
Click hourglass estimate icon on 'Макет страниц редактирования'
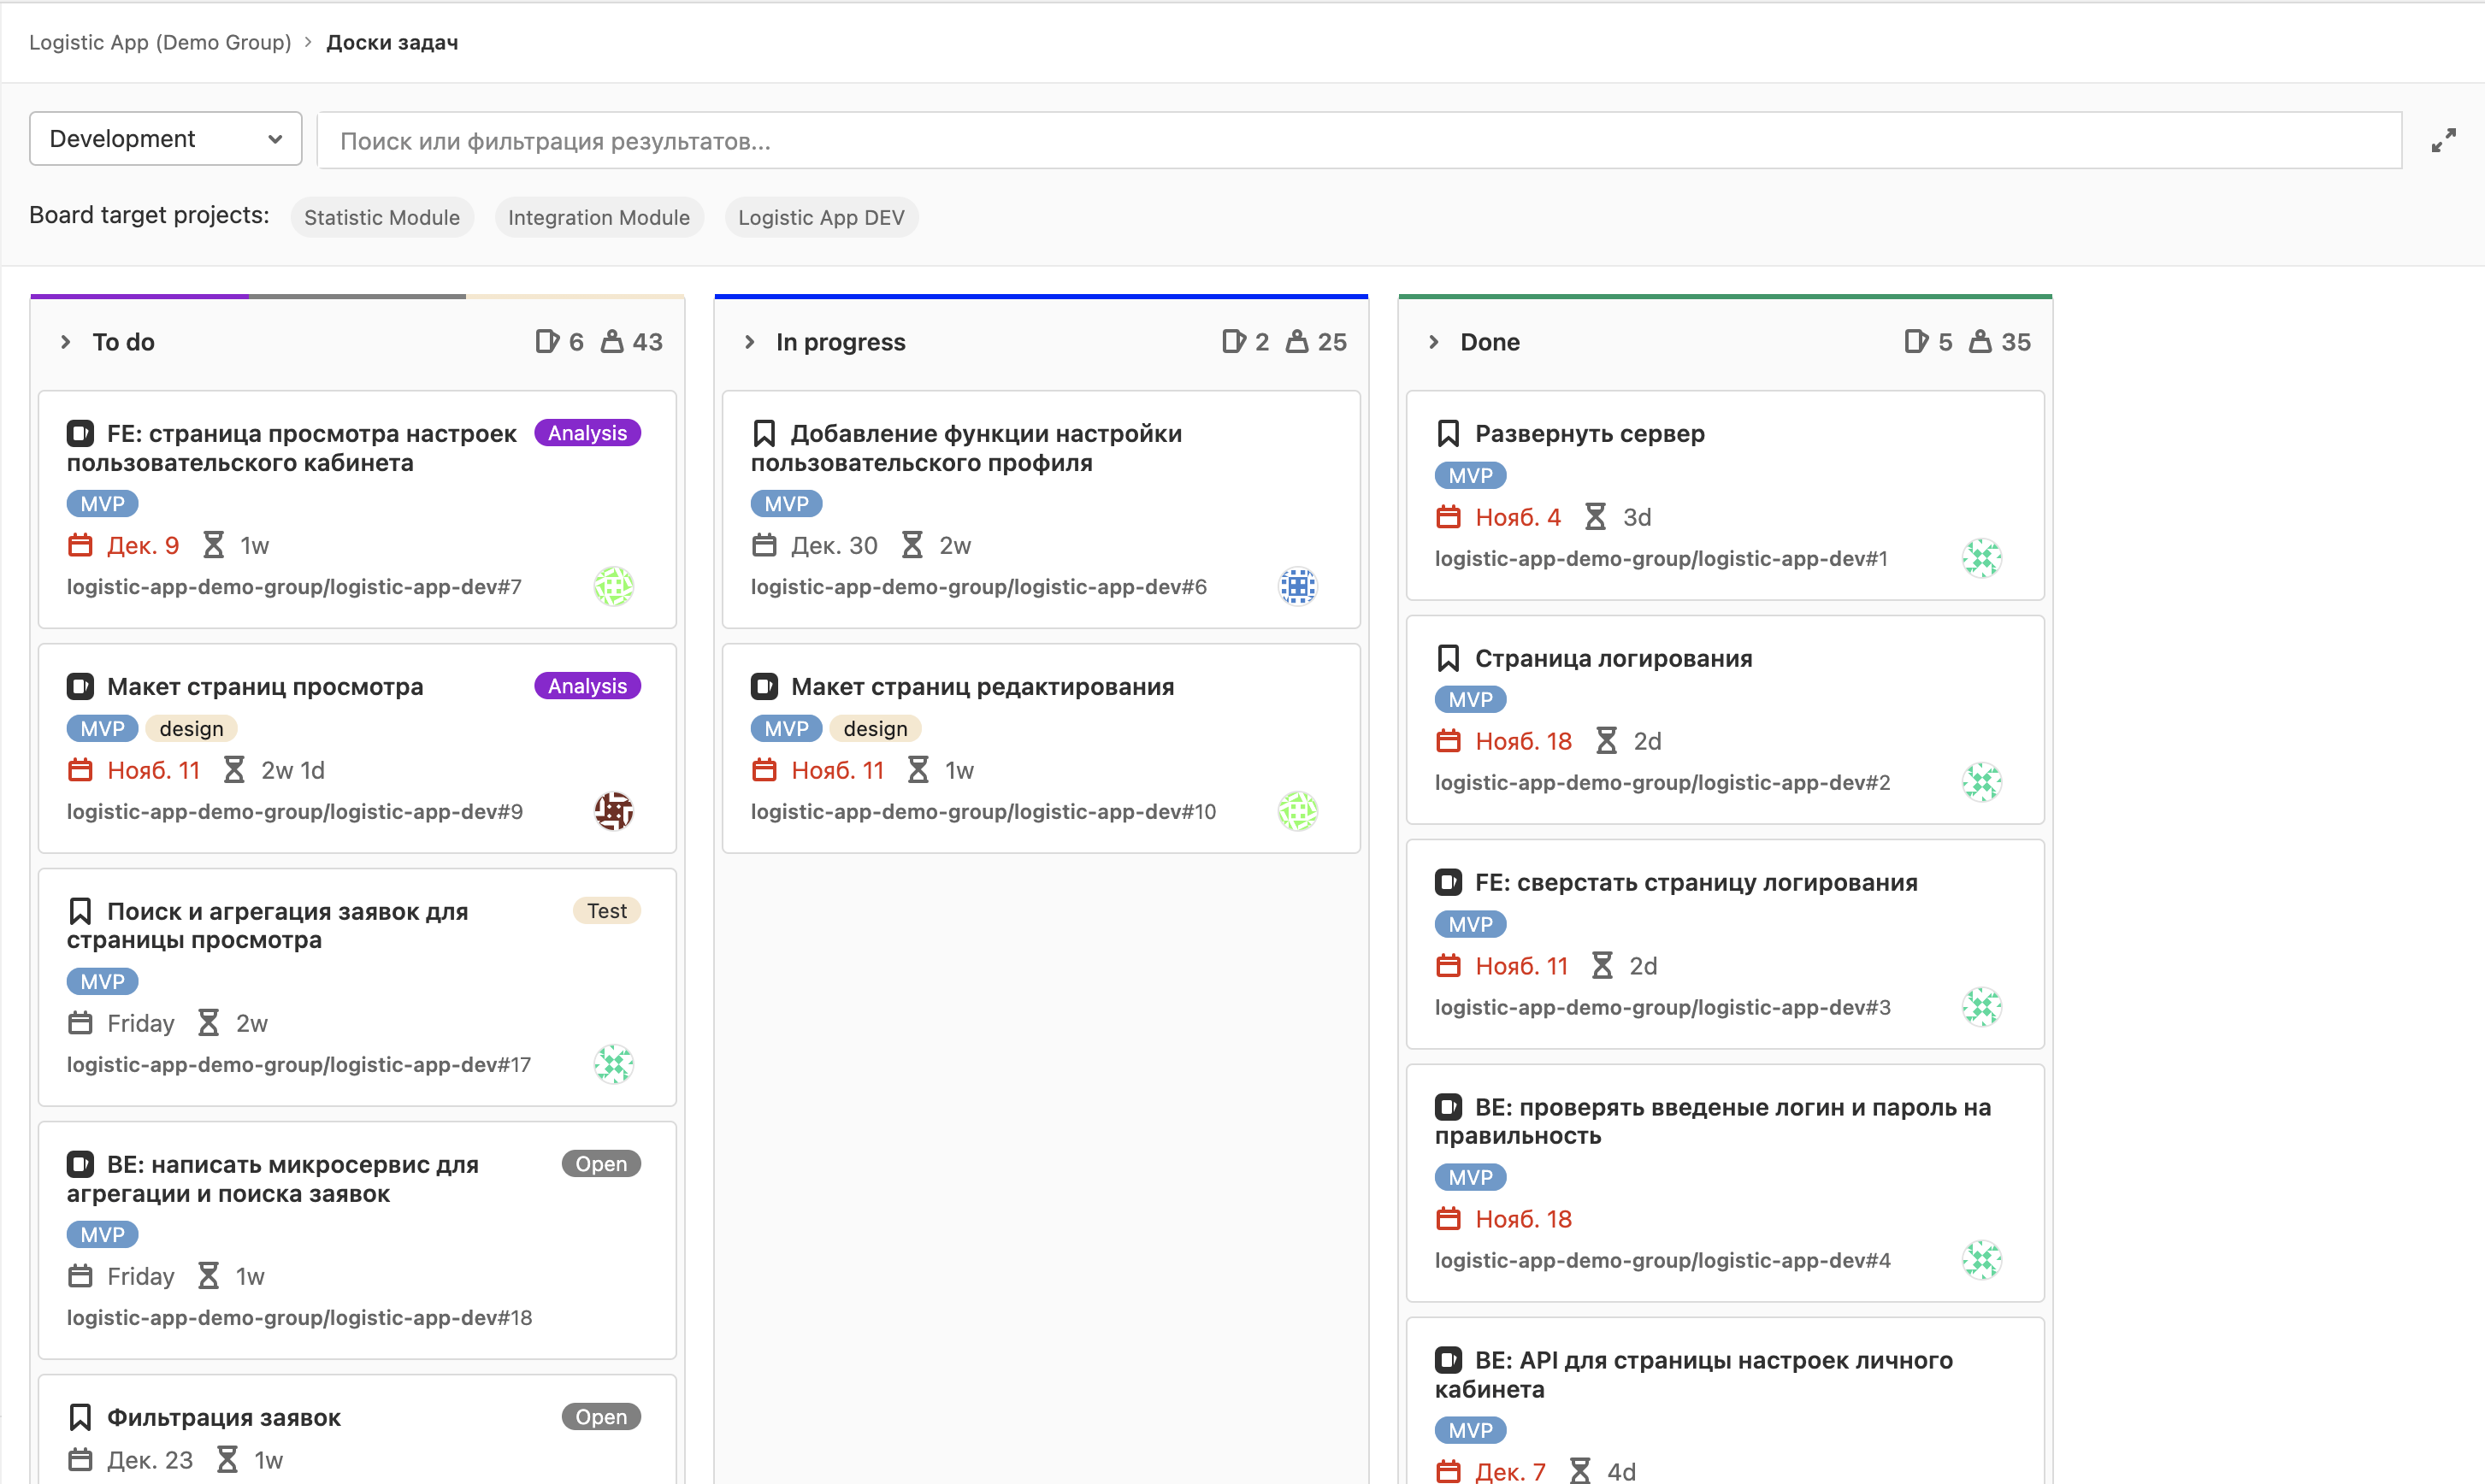[918, 770]
